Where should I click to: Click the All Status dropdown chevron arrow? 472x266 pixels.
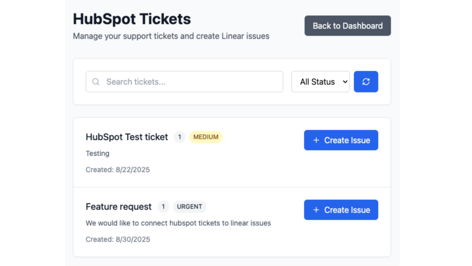point(345,81)
